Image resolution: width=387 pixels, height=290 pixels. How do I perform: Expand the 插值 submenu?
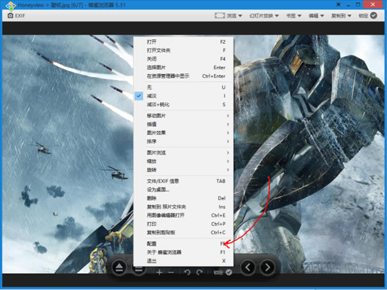pos(183,124)
